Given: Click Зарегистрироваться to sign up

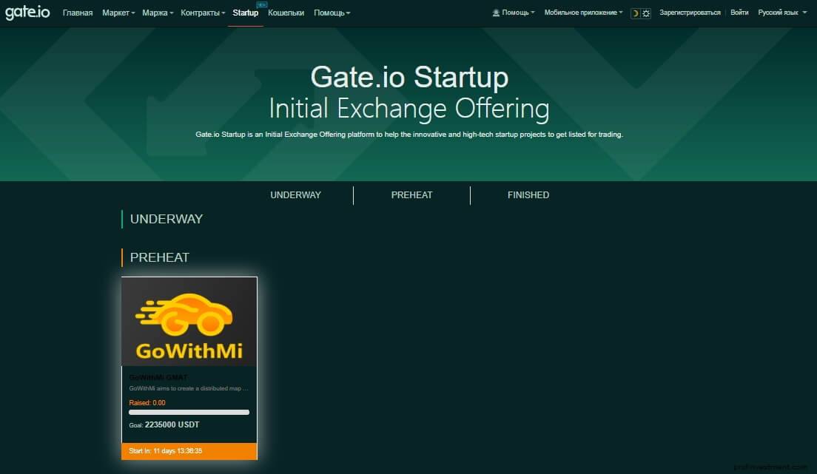Looking at the screenshot, I should [690, 13].
